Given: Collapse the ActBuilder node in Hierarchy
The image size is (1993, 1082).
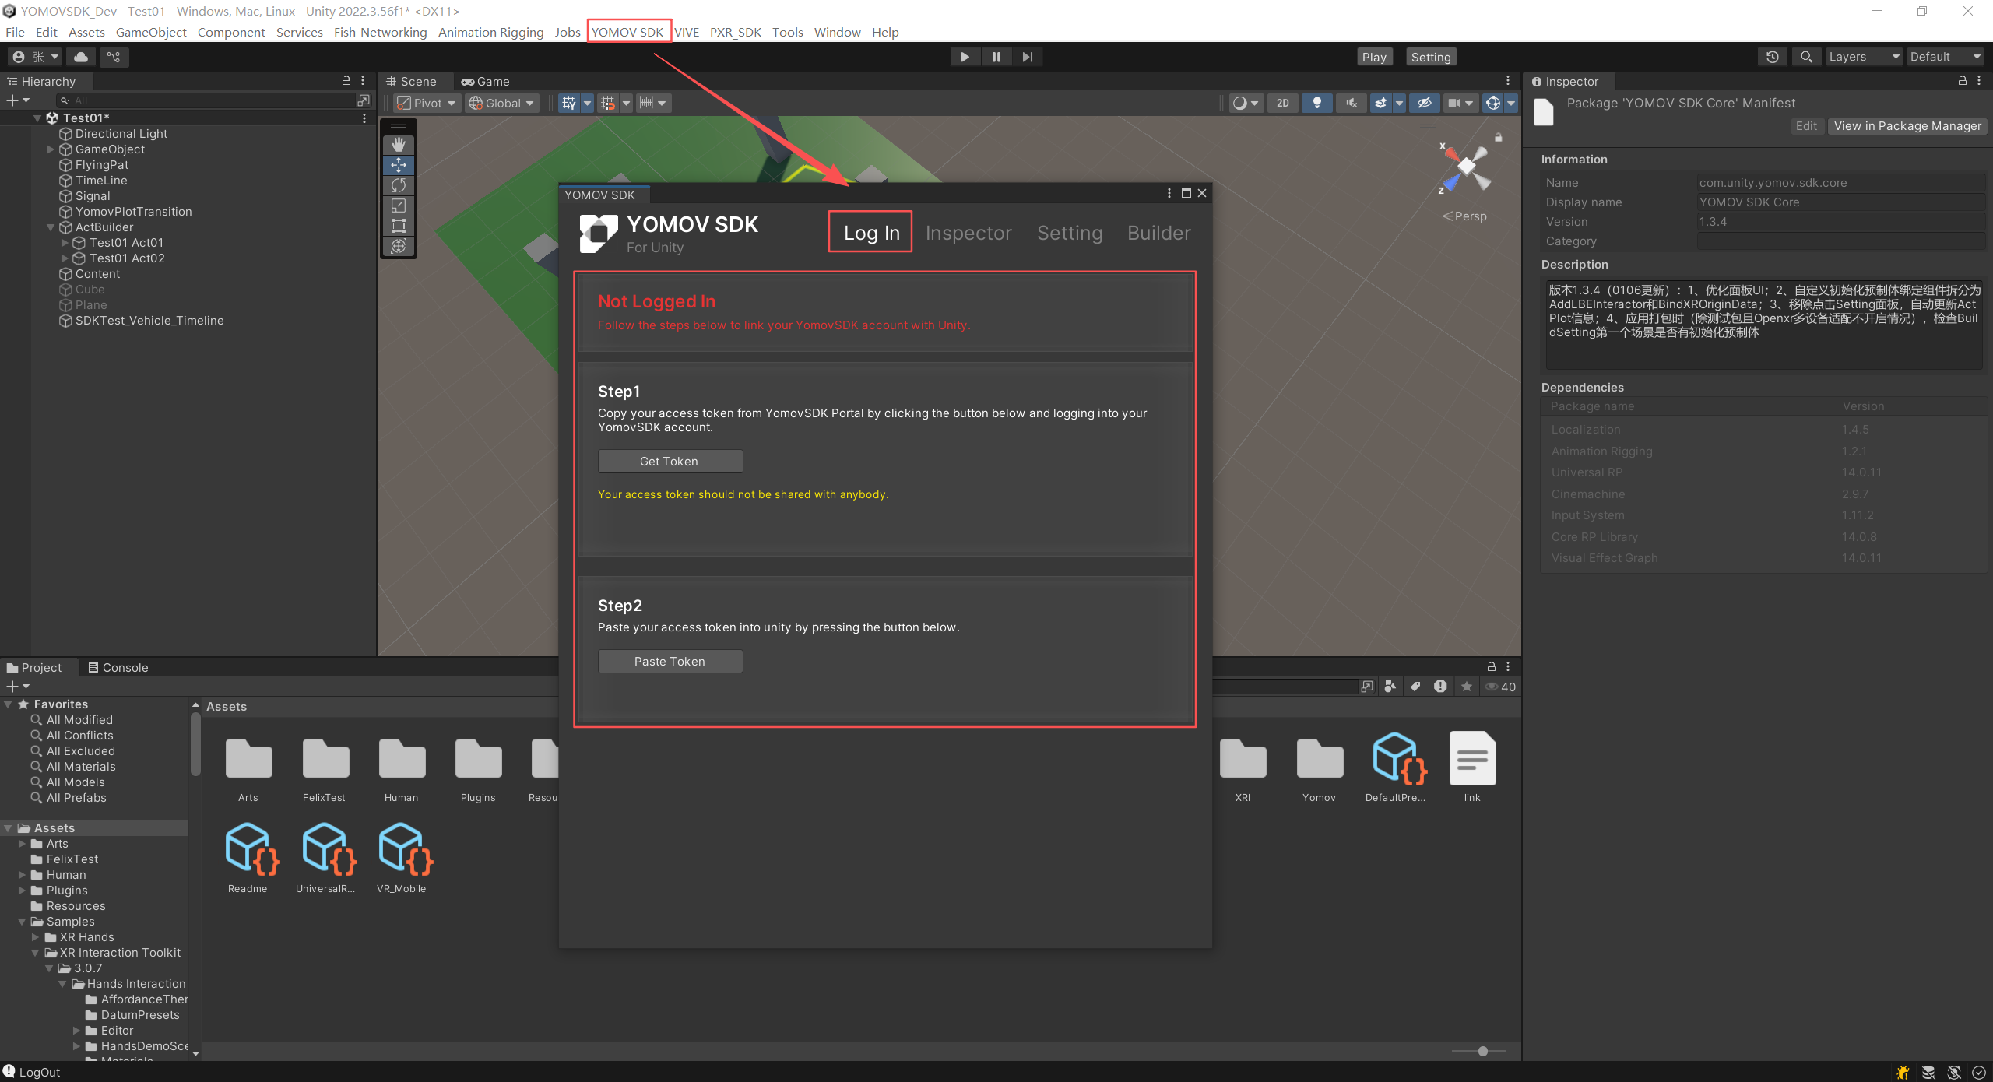Looking at the screenshot, I should pos(51,227).
